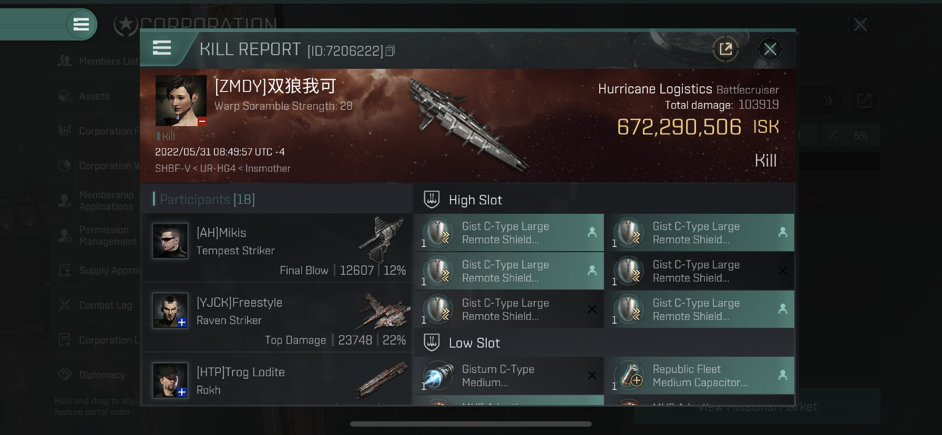
Task: Select Trog Lodite Rokh participant entry
Action: pyautogui.click(x=277, y=379)
